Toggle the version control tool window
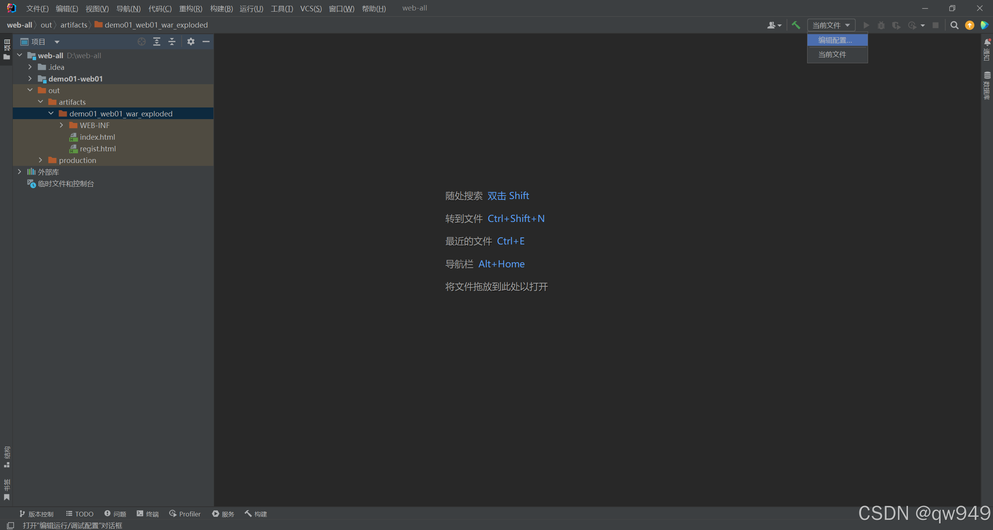Viewport: 993px width, 530px height. pos(36,514)
